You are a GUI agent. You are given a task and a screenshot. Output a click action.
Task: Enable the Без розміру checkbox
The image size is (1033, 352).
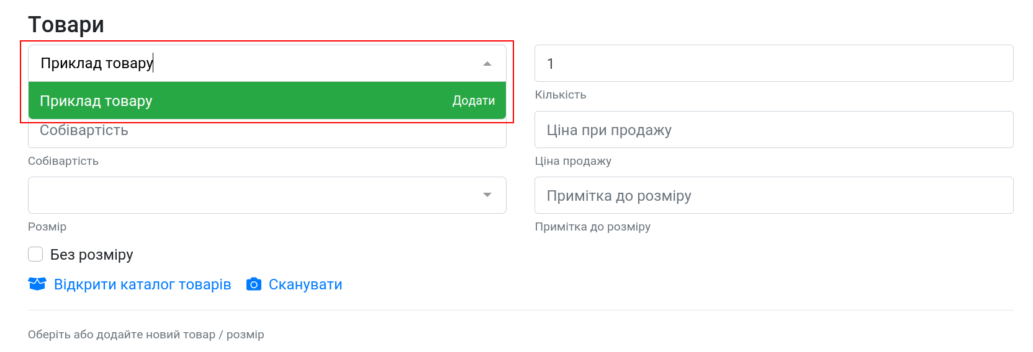35,254
